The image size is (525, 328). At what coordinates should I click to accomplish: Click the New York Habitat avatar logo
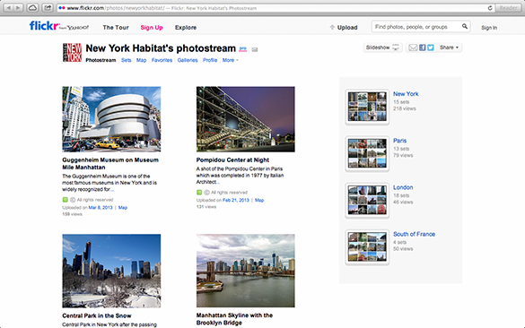pos(72,52)
